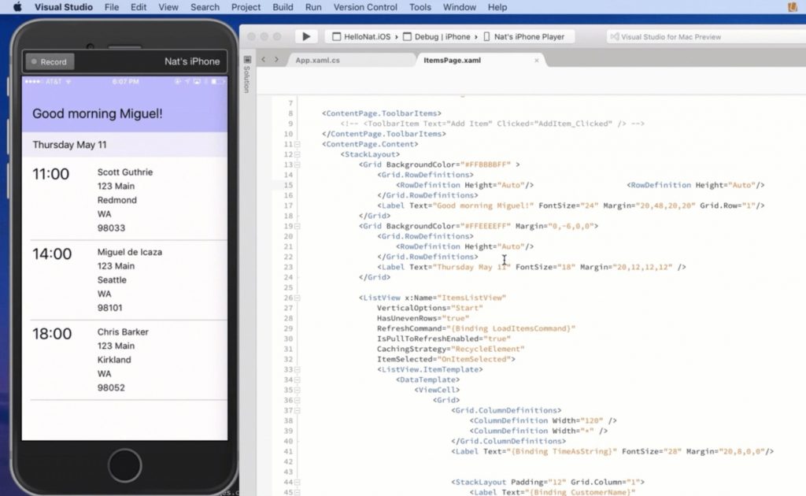Open the Tools menu
Screen dimensions: 806x496
click(x=420, y=7)
